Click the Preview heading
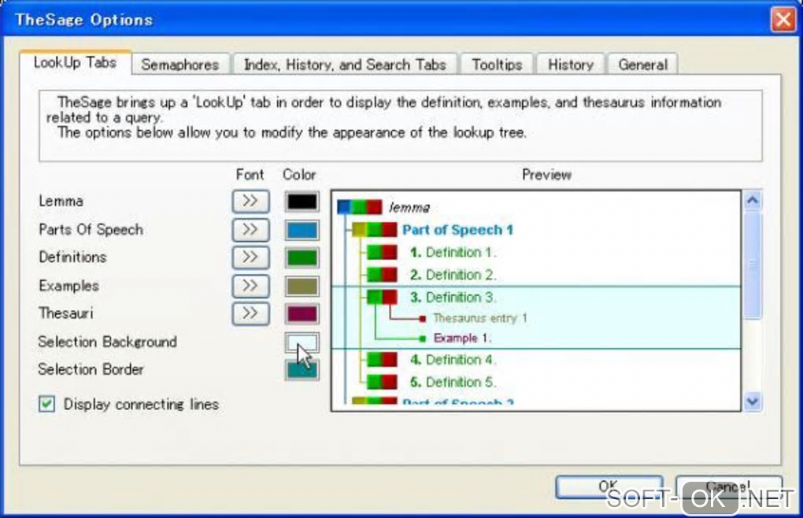 (546, 175)
